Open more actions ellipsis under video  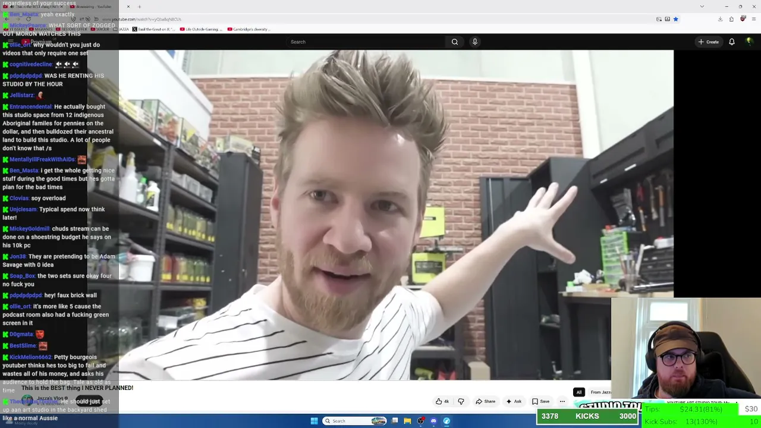tap(562, 401)
